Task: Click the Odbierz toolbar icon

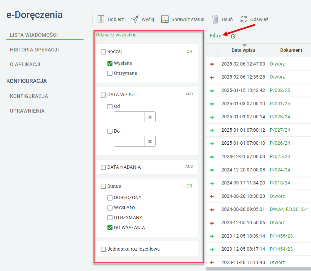Action: pyautogui.click(x=101, y=19)
